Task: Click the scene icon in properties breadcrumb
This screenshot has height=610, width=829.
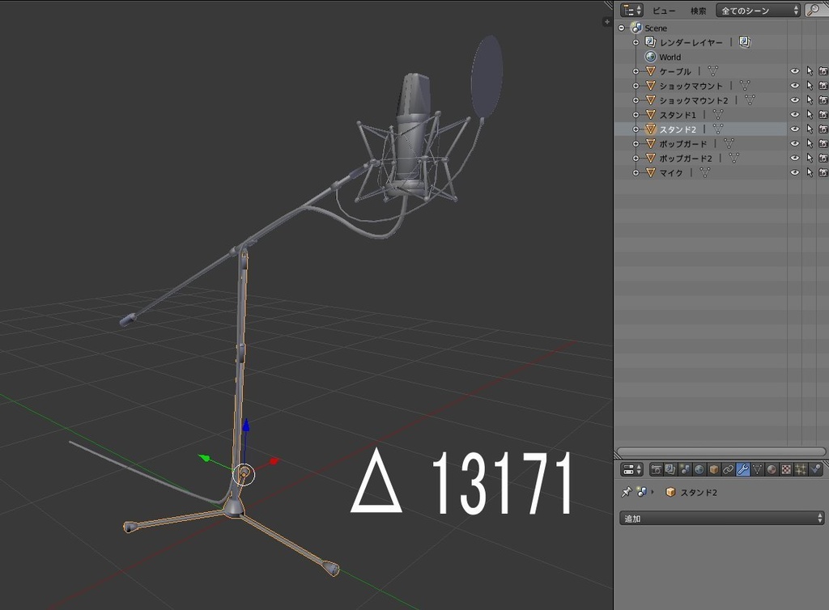Action: [x=642, y=492]
